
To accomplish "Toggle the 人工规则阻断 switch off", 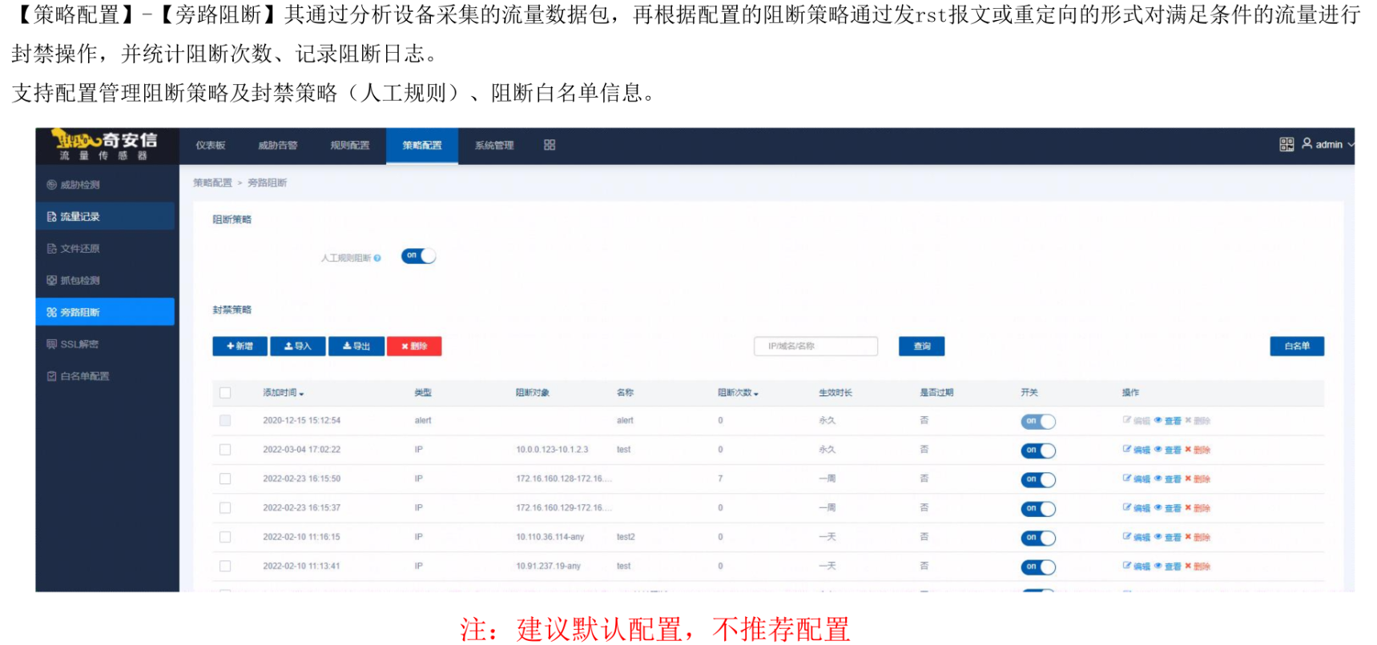I will tap(419, 256).
